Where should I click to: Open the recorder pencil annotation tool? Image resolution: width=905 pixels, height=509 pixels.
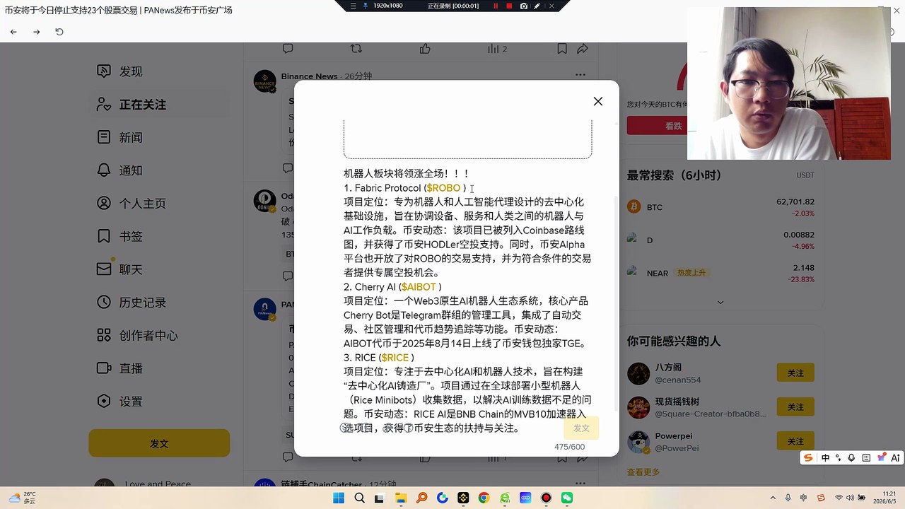tap(537, 6)
